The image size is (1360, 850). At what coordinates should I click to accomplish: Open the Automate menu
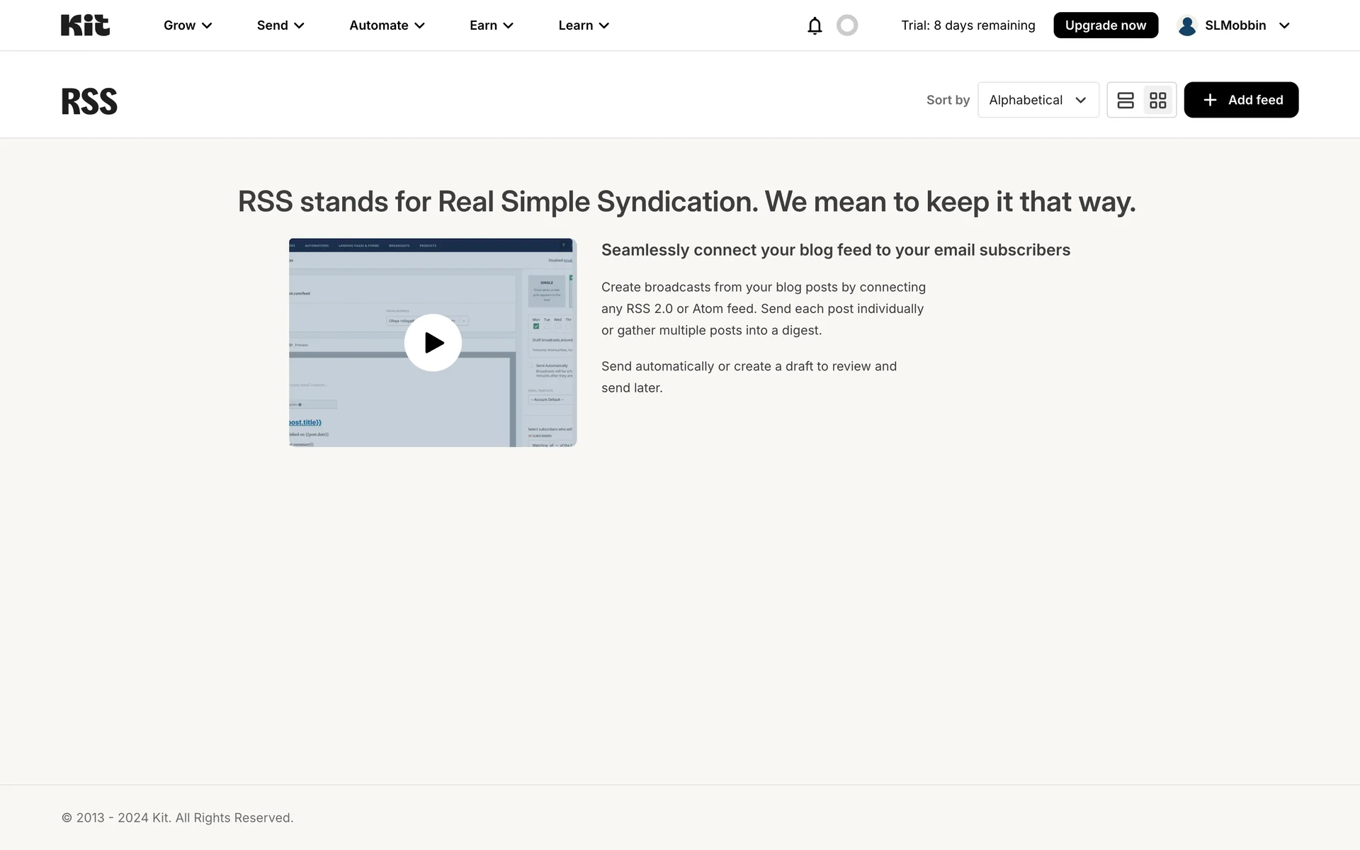coord(387,25)
